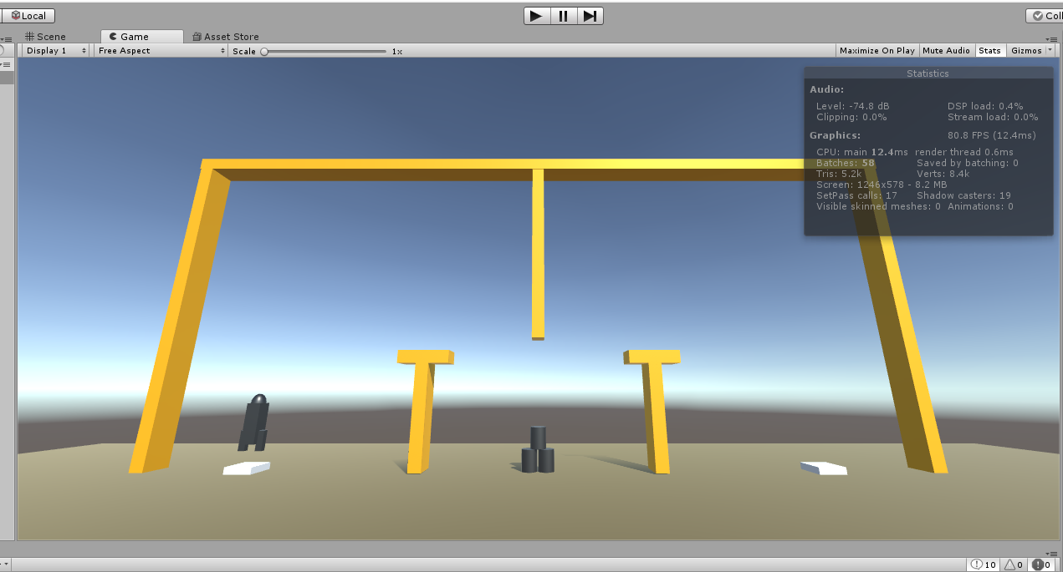Click the 'Batches: 58' stat
The width and height of the screenshot is (1063, 572).
845,163
